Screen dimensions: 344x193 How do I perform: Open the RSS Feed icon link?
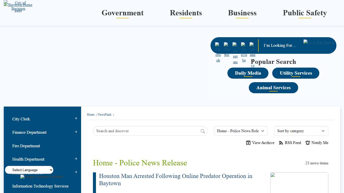(x=281, y=143)
